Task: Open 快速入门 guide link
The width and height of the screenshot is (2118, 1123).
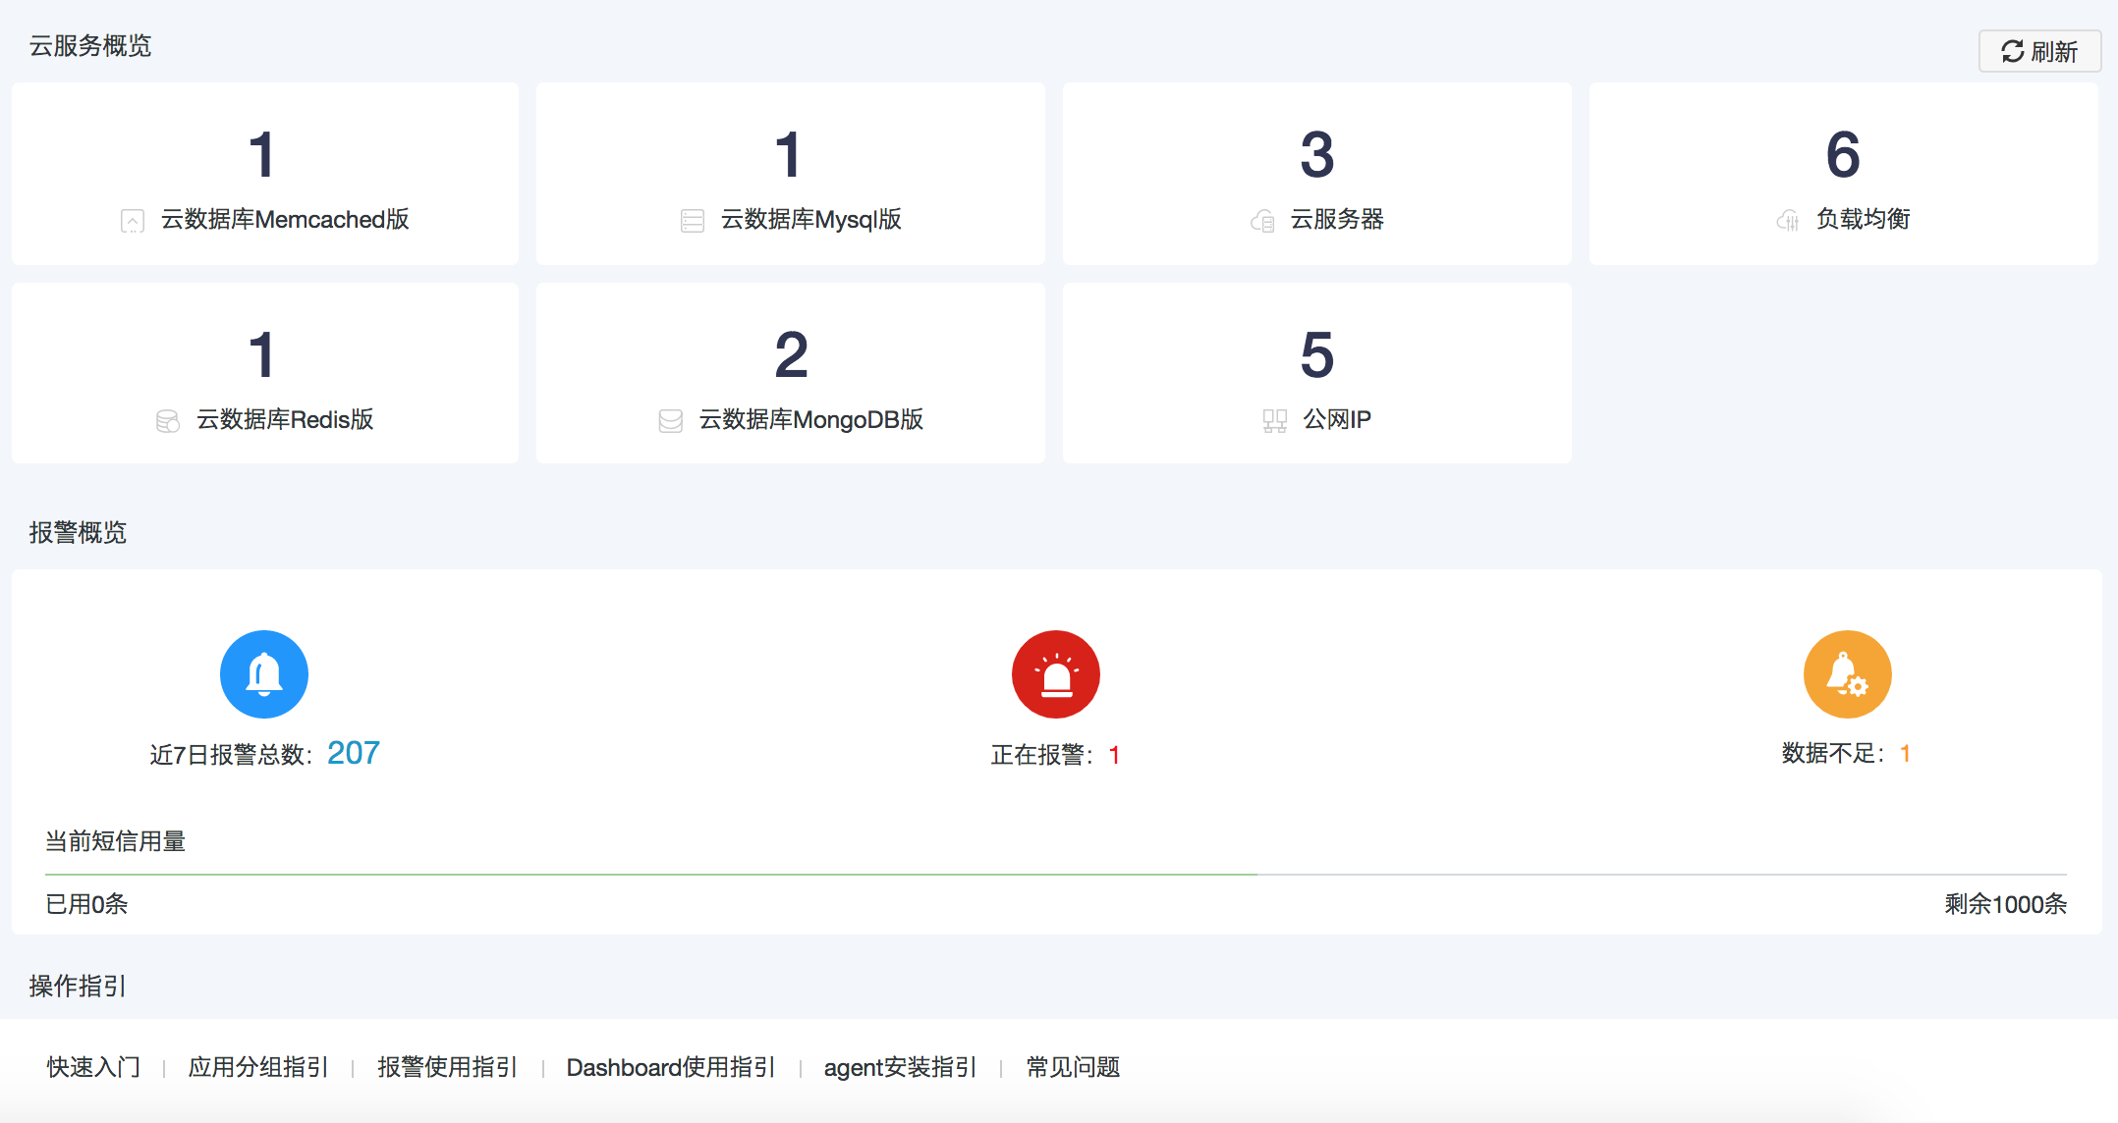Action: (x=93, y=1067)
